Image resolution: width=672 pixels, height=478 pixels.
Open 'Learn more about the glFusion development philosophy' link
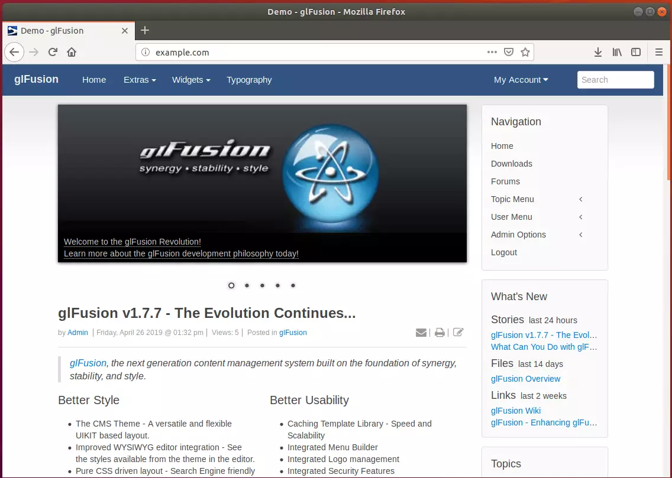[x=181, y=253]
